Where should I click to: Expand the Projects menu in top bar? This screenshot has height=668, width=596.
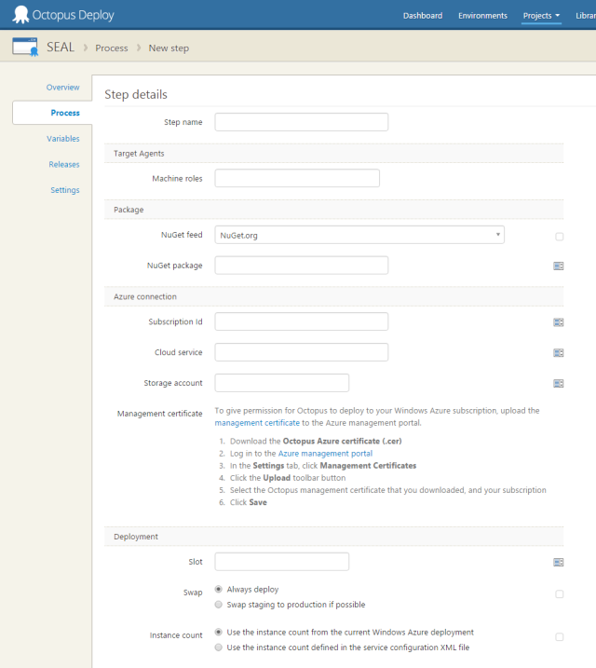[x=540, y=16]
